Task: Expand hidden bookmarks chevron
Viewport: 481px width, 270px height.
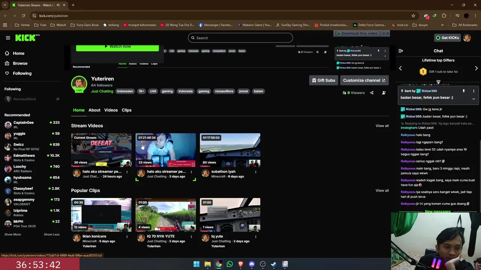Action: 442,25
